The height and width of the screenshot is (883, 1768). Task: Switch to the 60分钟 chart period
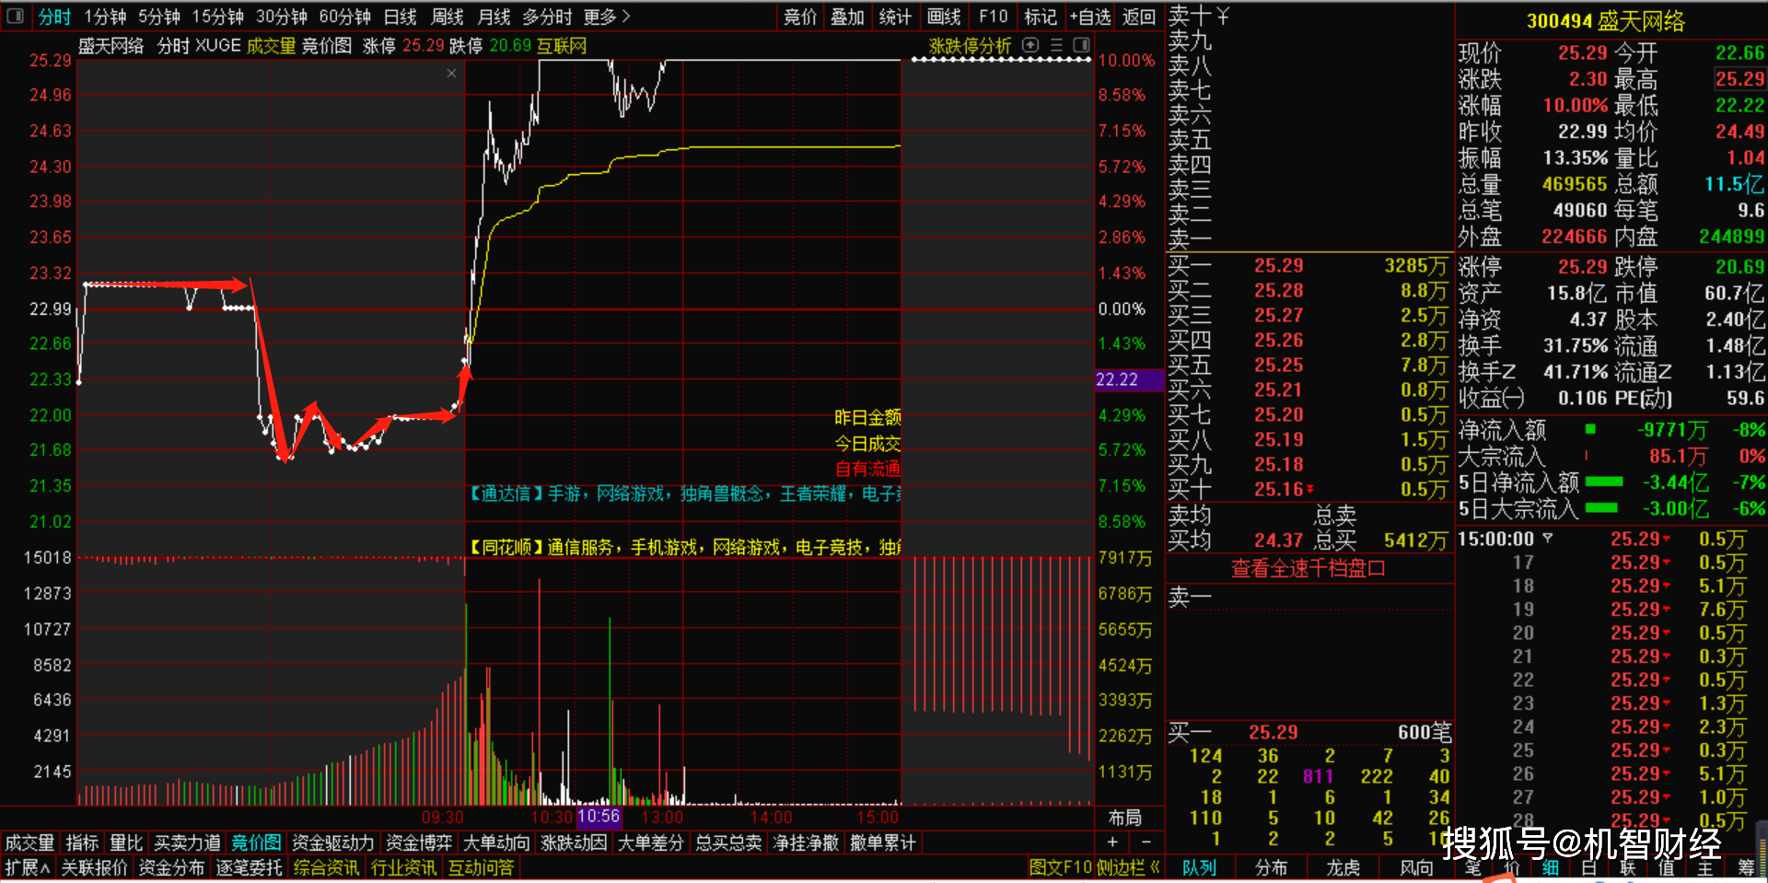point(345,17)
